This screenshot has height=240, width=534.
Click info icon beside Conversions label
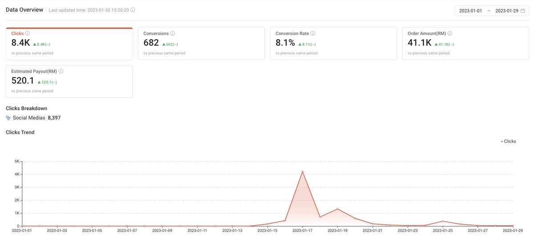coord(173,33)
